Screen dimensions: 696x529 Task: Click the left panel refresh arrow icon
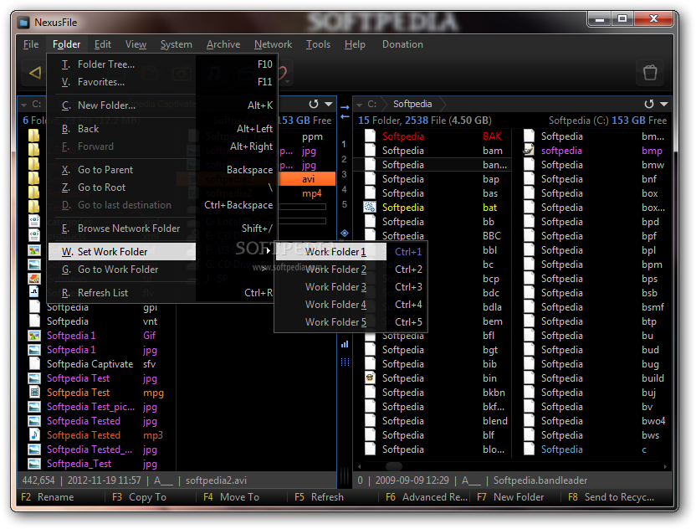tap(314, 104)
